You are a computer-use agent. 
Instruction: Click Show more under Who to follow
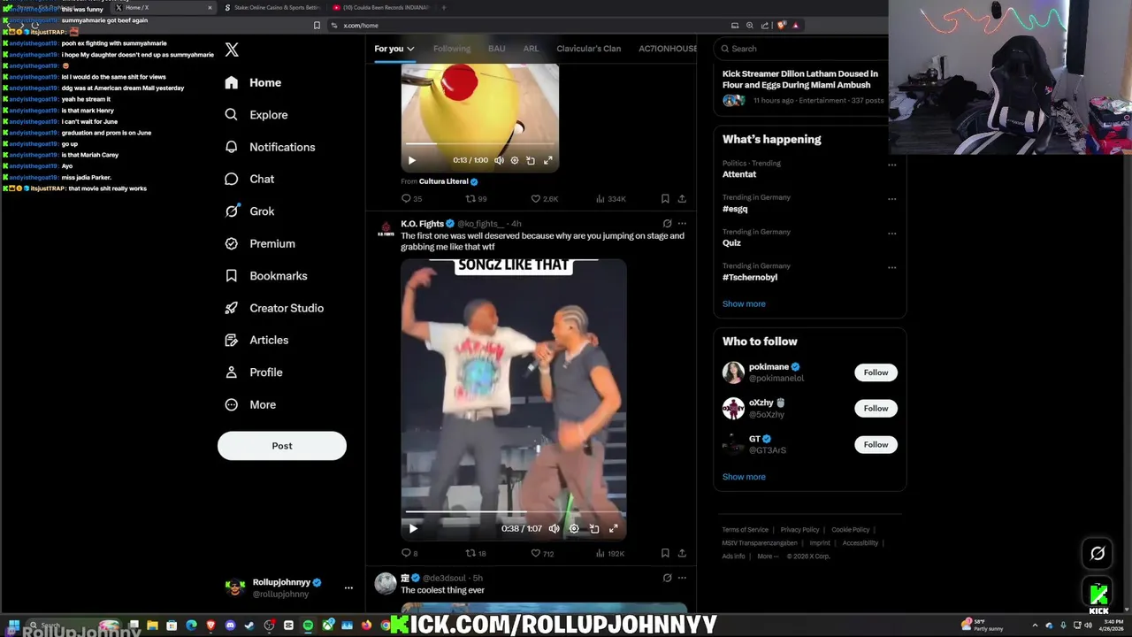pos(744,477)
